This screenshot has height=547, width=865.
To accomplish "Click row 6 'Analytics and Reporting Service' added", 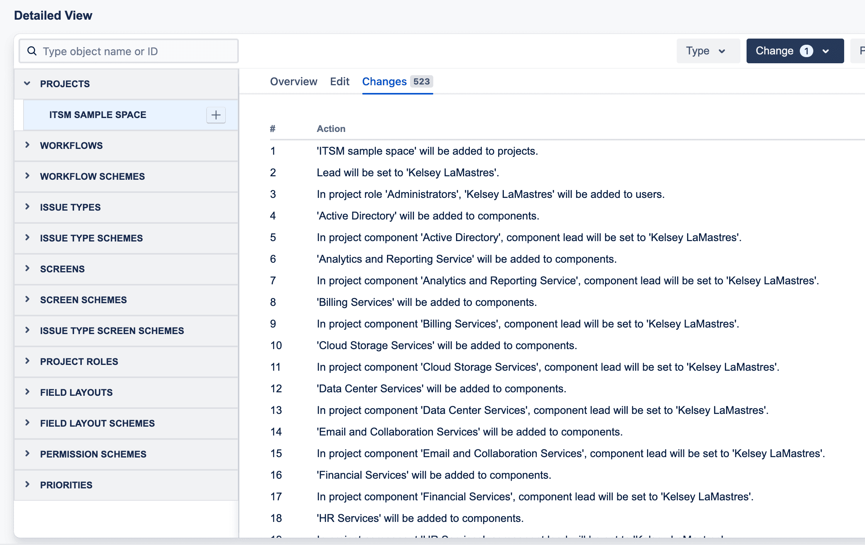I will pos(466,259).
